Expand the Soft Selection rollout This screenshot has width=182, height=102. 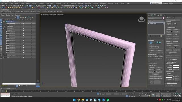tap(153, 63)
